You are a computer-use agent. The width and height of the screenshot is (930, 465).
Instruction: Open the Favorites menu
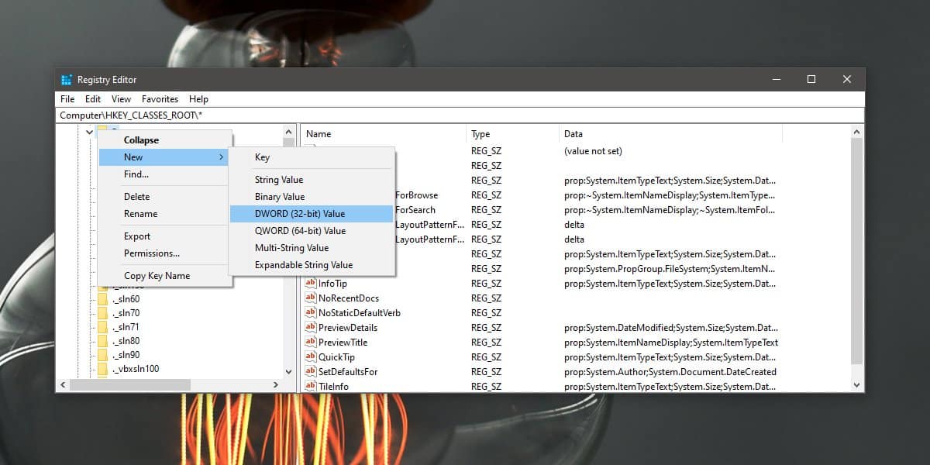(160, 99)
